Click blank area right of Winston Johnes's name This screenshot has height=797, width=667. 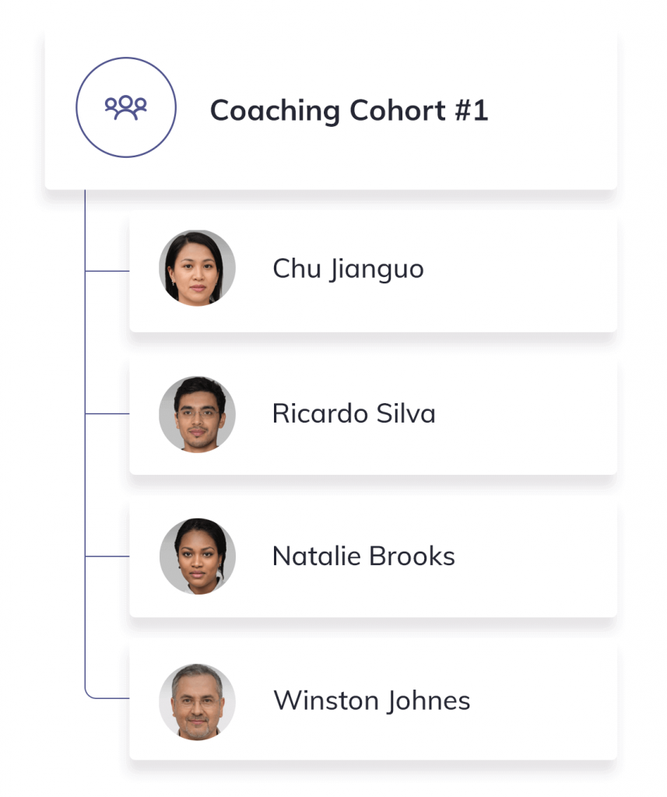pyautogui.click(x=545, y=700)
